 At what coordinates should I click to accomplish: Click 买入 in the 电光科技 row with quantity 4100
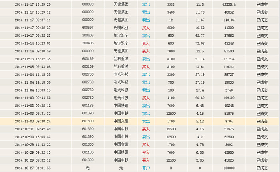coord(146,98)
